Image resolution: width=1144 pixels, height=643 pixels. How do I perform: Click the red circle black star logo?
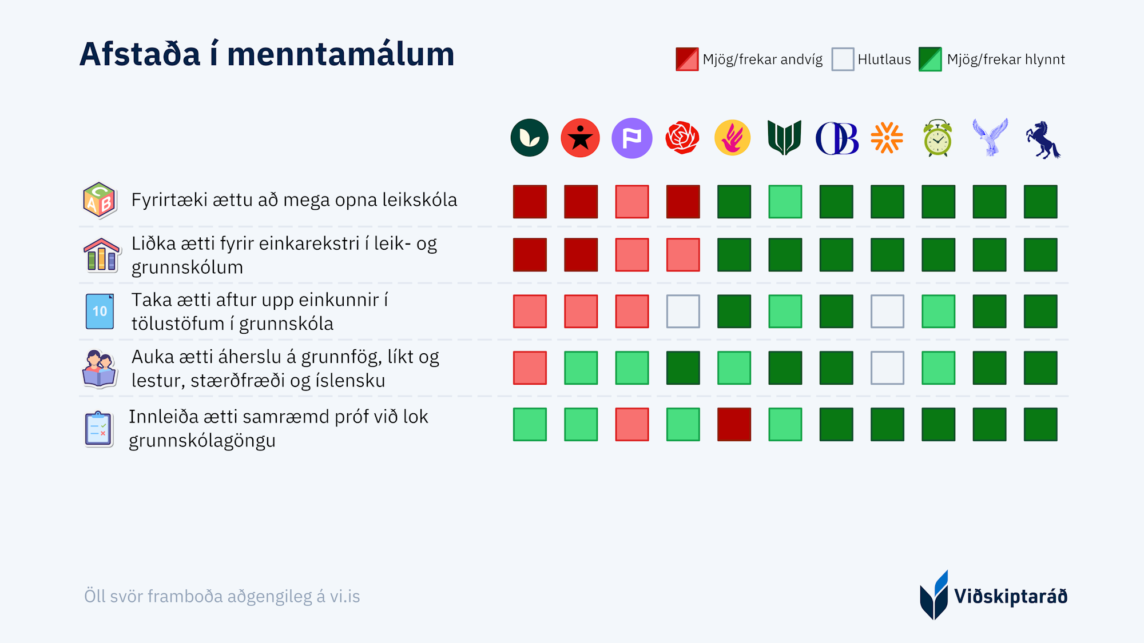pos(580,138)
